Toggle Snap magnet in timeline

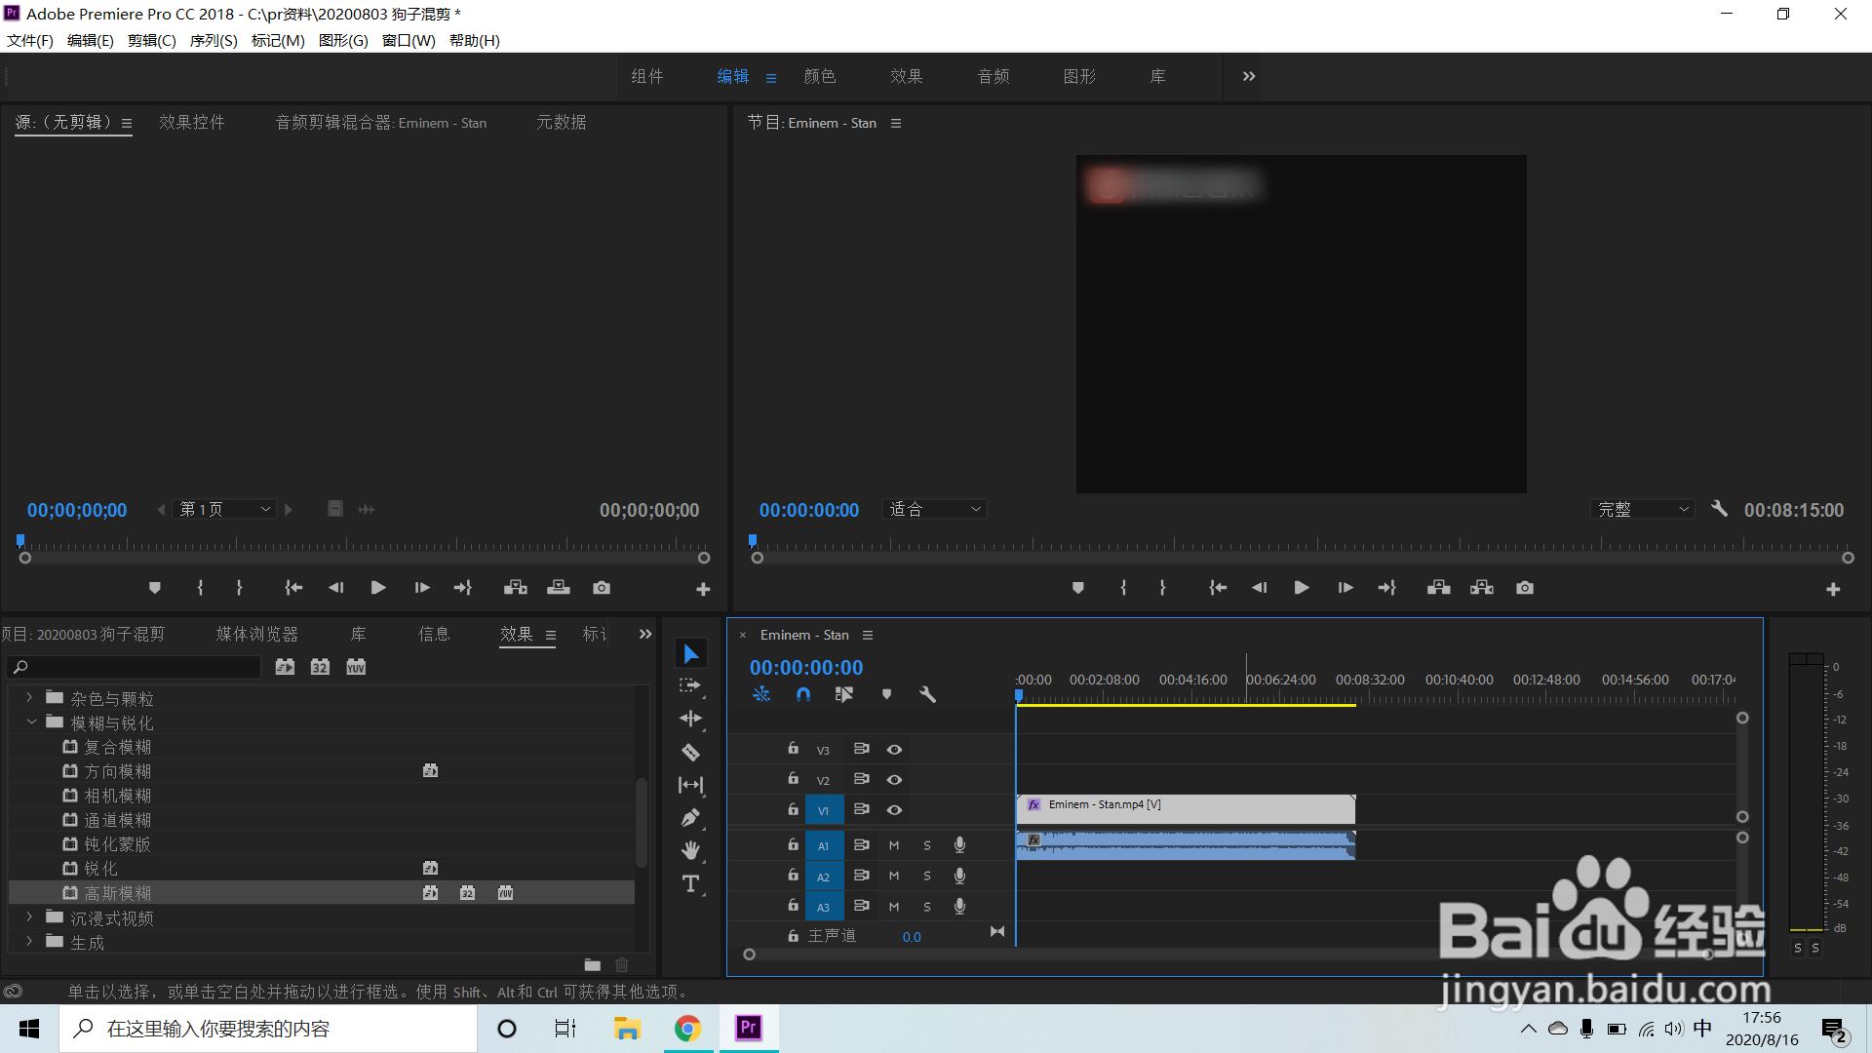(802, 694)
